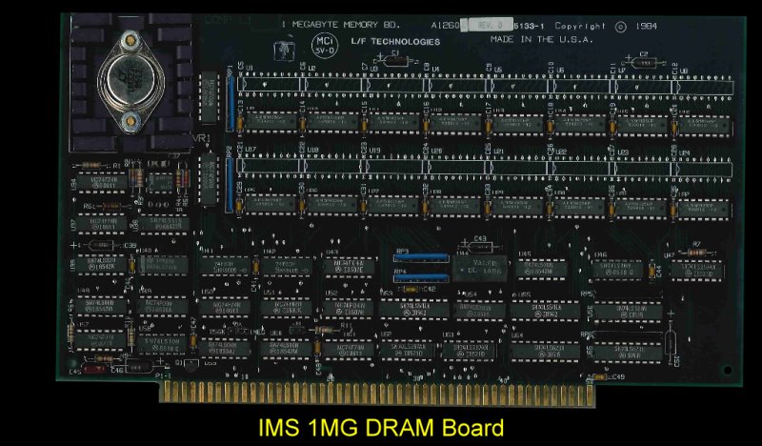Click the R7 resistor
The width and height of the screenshot is (762, 446).
(697, 253)
